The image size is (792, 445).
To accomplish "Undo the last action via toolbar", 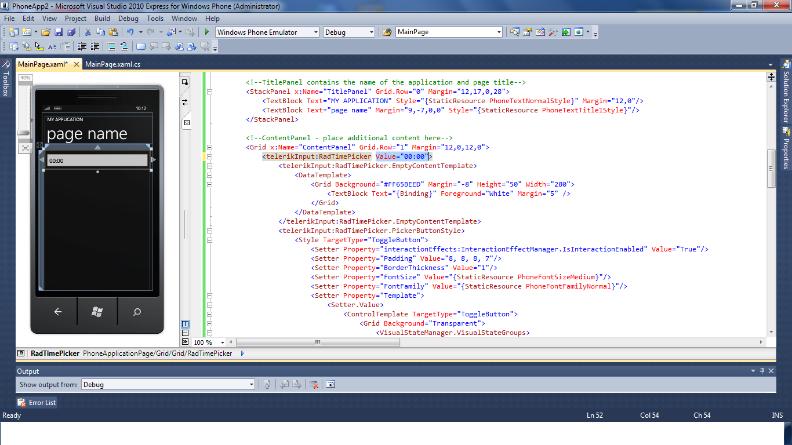I will point(130,32).
